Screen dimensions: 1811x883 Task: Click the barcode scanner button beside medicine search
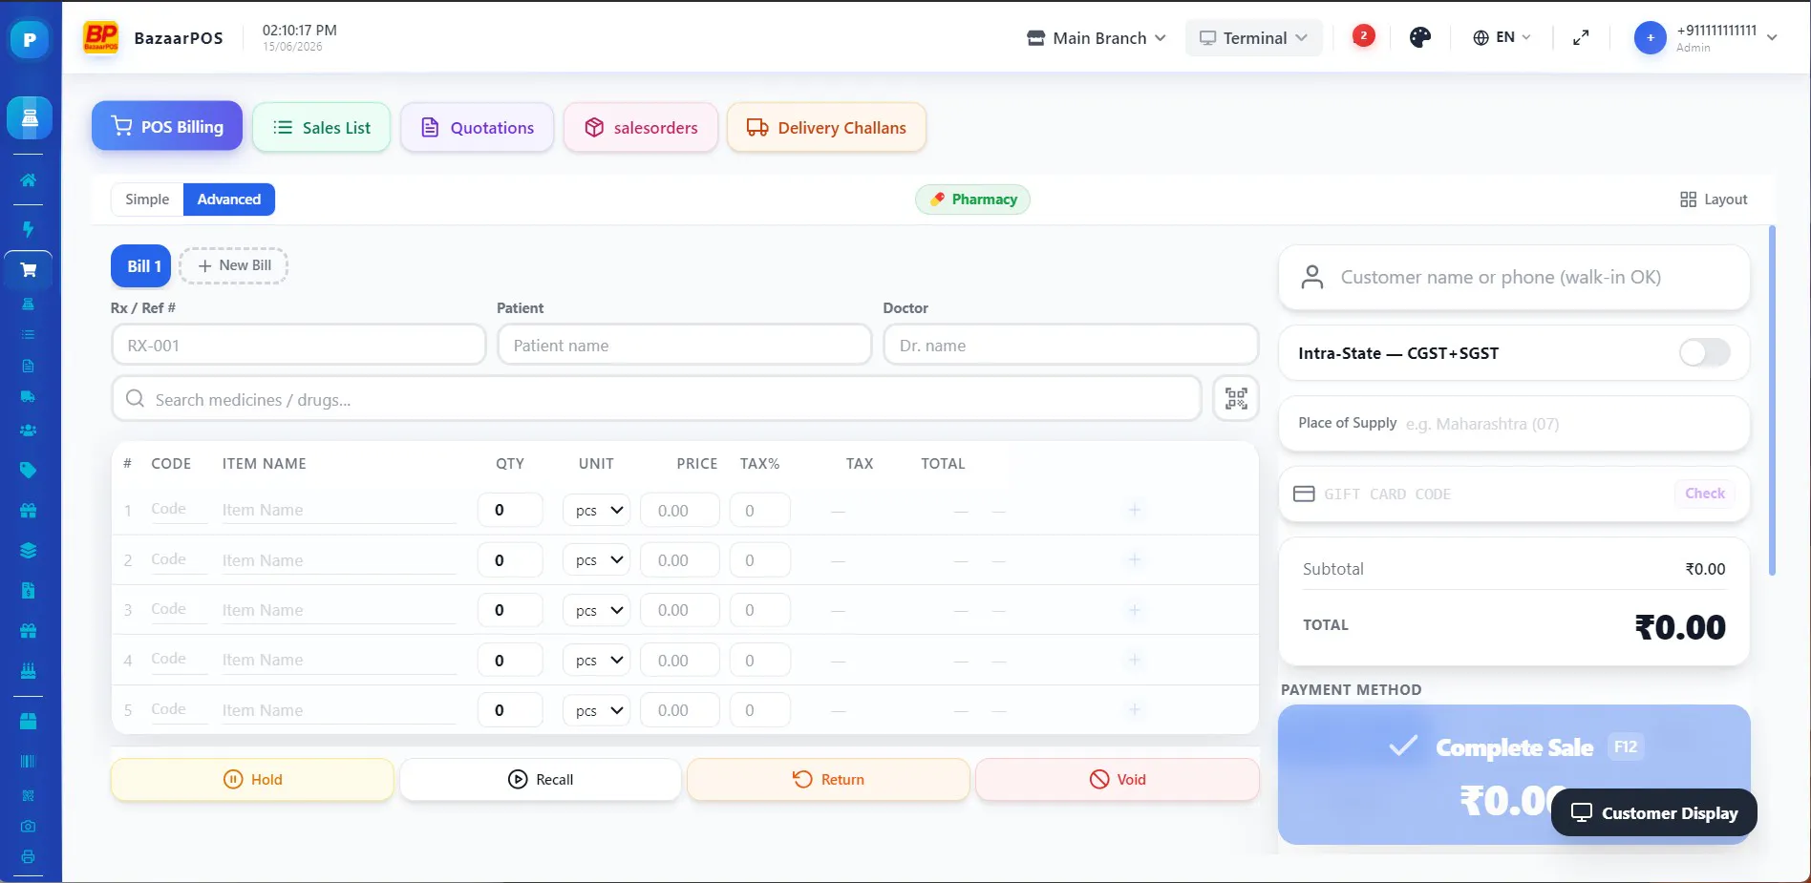pyautogui.click(x=1236, y=398)
